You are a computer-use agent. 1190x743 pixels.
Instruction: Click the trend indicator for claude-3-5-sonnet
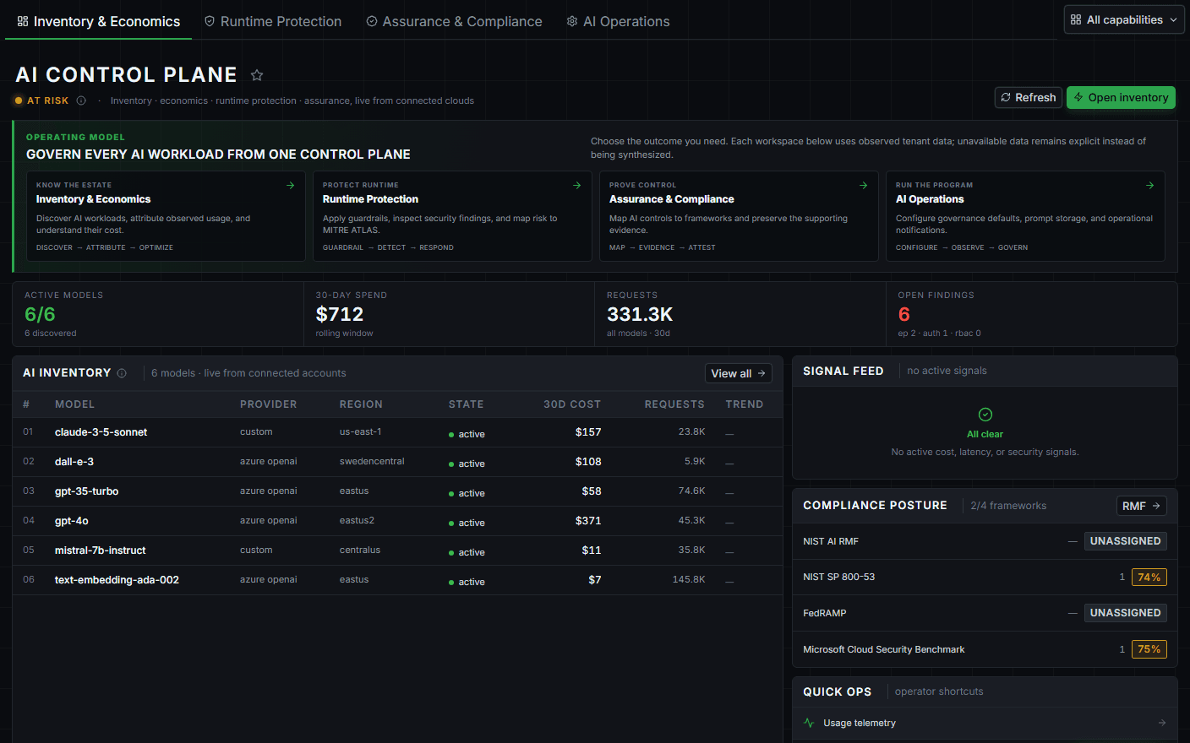pyautogui.click(x=729, y=434)
